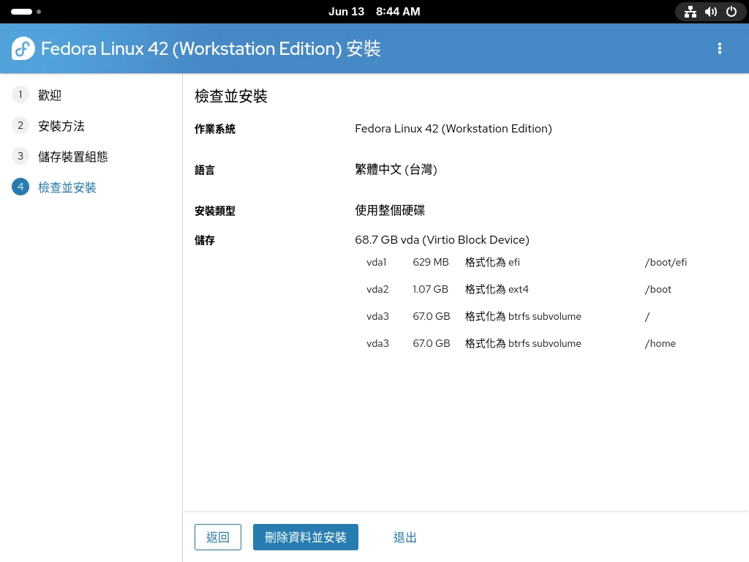749x562 pixels.
Task: Click the 68.7 GB vda storage device text
Action: click(x=442, y=240)
